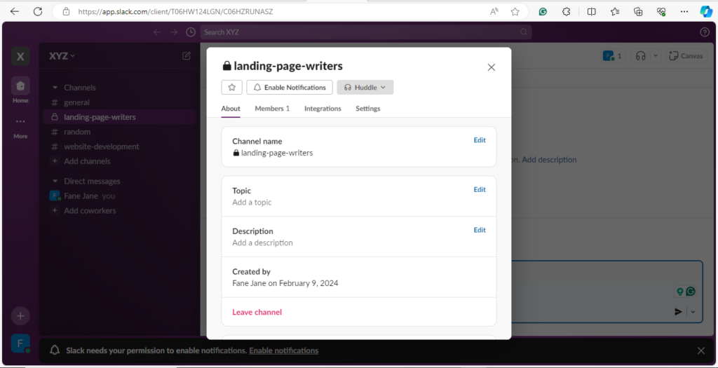
Task: Open the Huddle dropdown
Action: 365,88
